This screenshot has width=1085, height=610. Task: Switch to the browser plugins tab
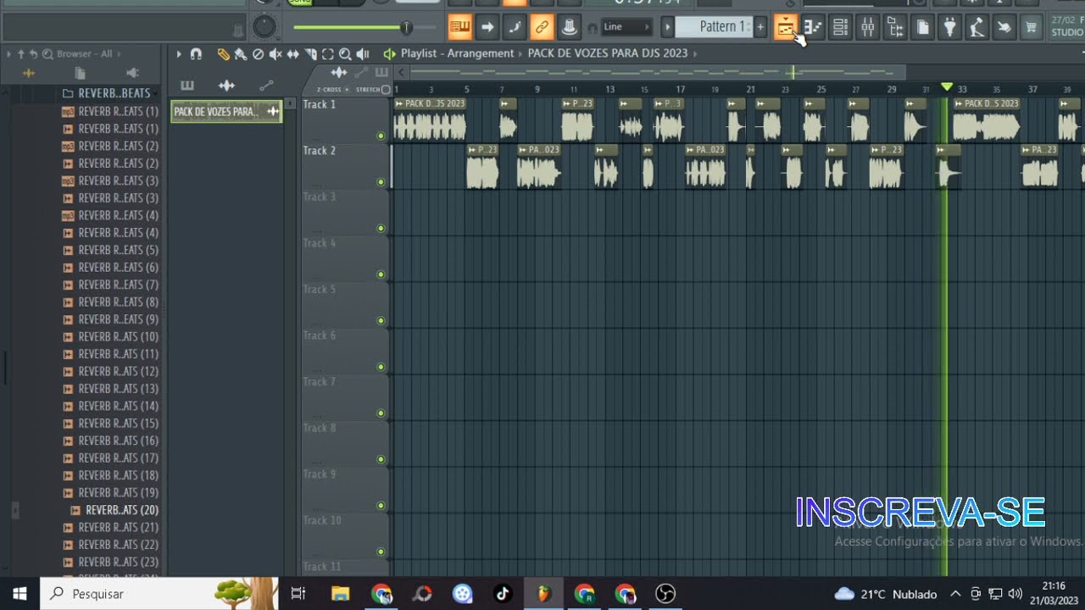132,73
